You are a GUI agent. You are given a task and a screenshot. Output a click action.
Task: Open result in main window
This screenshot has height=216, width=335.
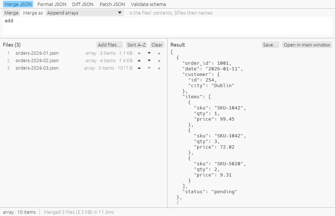click(x=307, y=45)
